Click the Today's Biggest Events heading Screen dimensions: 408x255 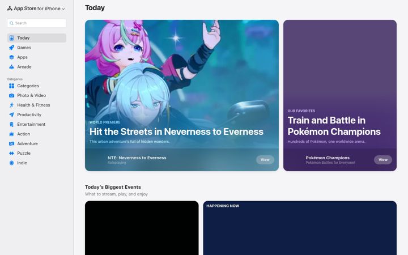(x=113, y=187)
